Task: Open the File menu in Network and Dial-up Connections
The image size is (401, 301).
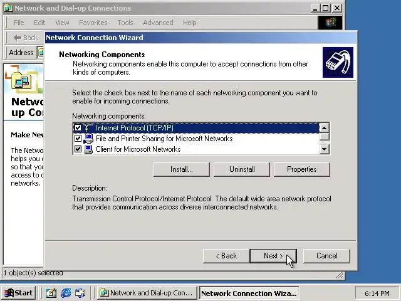Action: click(19, 23)
